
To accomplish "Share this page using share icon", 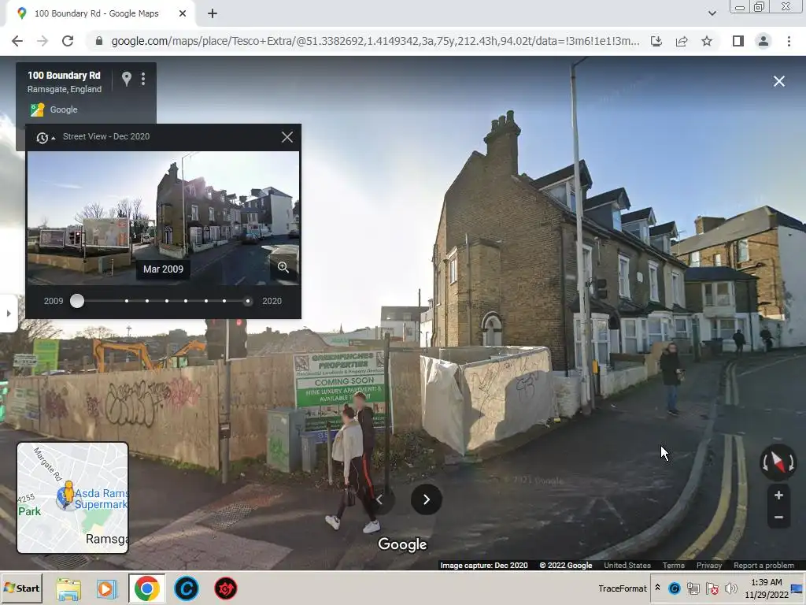I will point(682,41).
